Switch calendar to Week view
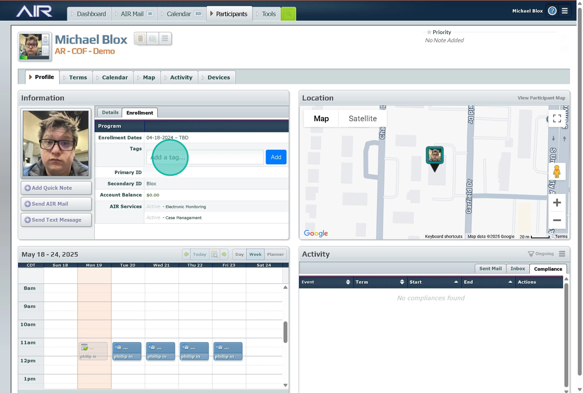 [256, 254]
